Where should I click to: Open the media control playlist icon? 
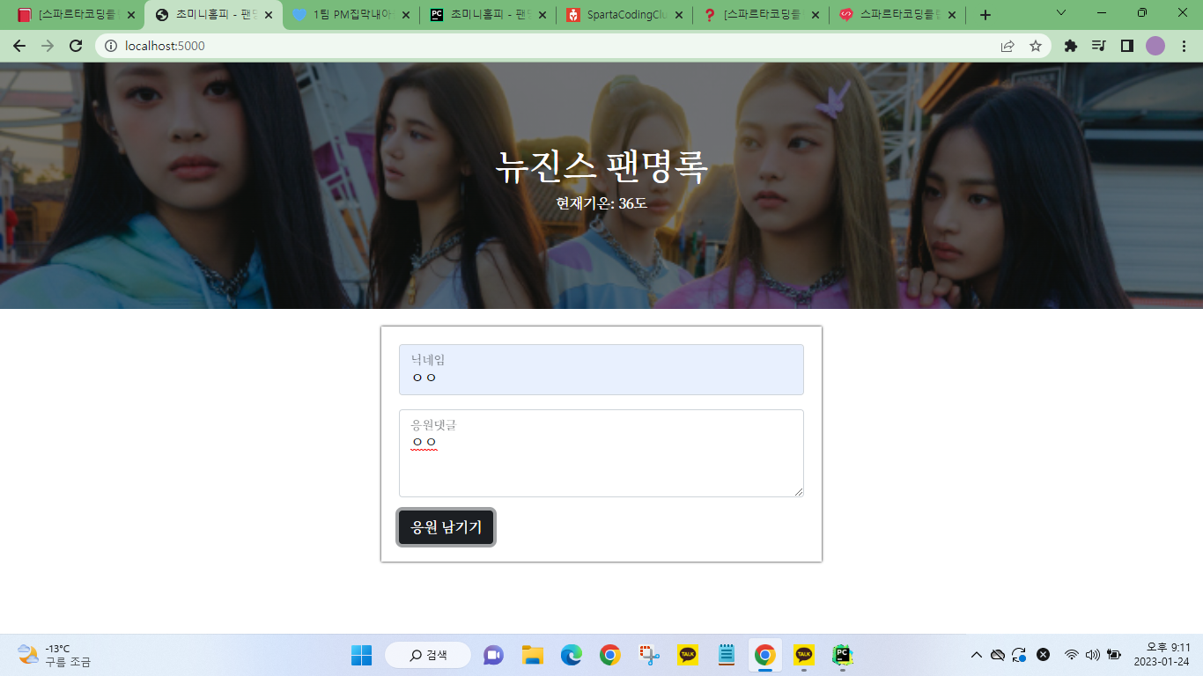coord(1098,46)
